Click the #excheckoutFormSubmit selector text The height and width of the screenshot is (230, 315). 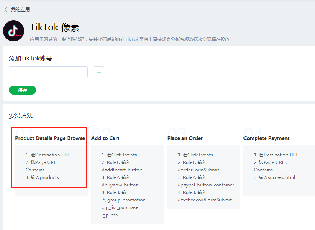(205, 200)
